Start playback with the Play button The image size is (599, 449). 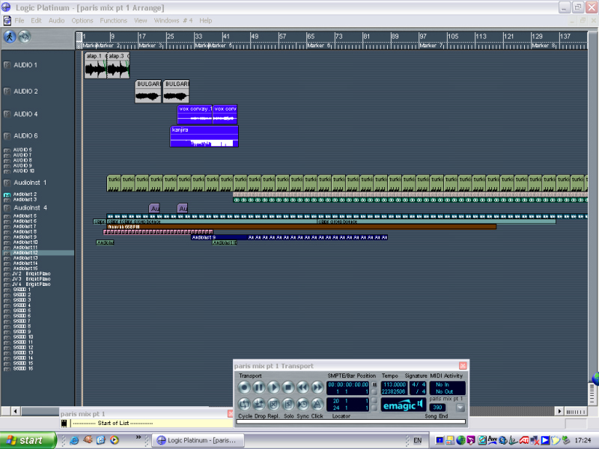(x=273, y=387)
